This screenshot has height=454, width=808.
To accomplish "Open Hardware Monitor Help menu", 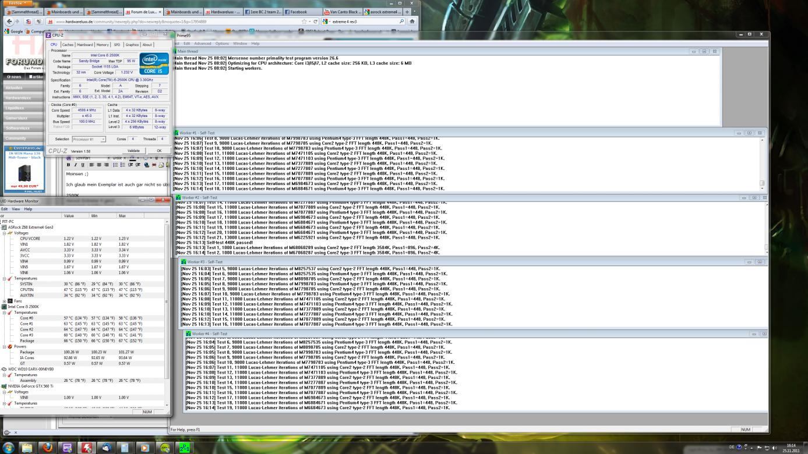I will tap(28, 209).
